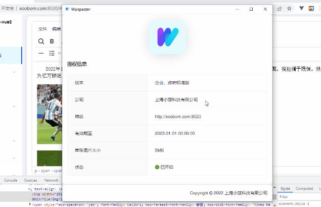Click the 版本 row label

[79, 83]
